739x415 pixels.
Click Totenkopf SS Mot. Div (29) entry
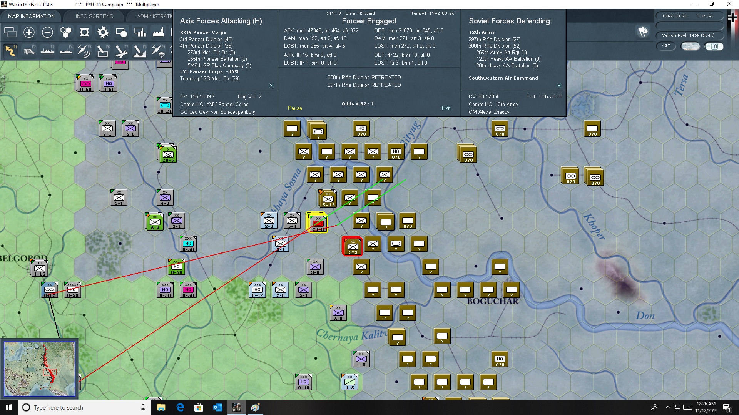click(210, 78)
